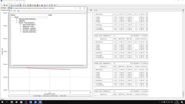Image resolution: width=185 pixels, height=104 pixels.
Task: Collapse the Root tree node
Action: (13, 17)
